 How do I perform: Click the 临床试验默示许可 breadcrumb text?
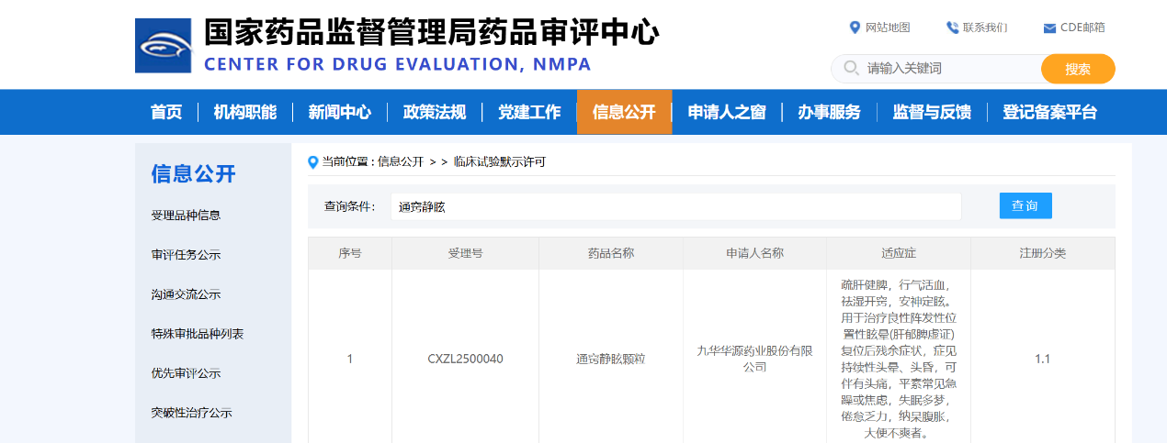pyautogui.click(x=500, y=161)
